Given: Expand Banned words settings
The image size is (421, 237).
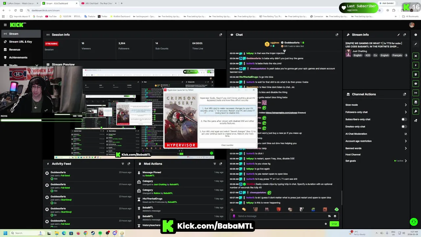Looking at the screenshot, I should click(x=406, y=148).
